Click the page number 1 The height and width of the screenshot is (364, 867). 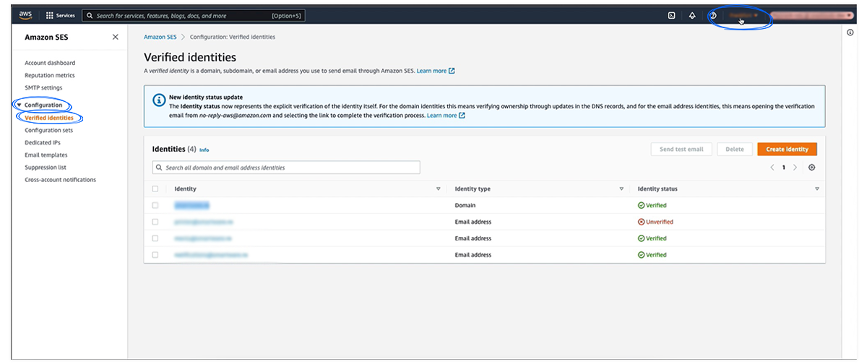coord(784,168)
